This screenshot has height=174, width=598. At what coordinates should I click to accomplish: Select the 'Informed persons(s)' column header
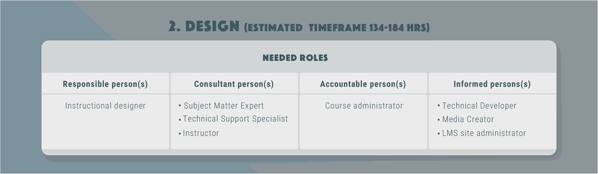pos(492,84)
